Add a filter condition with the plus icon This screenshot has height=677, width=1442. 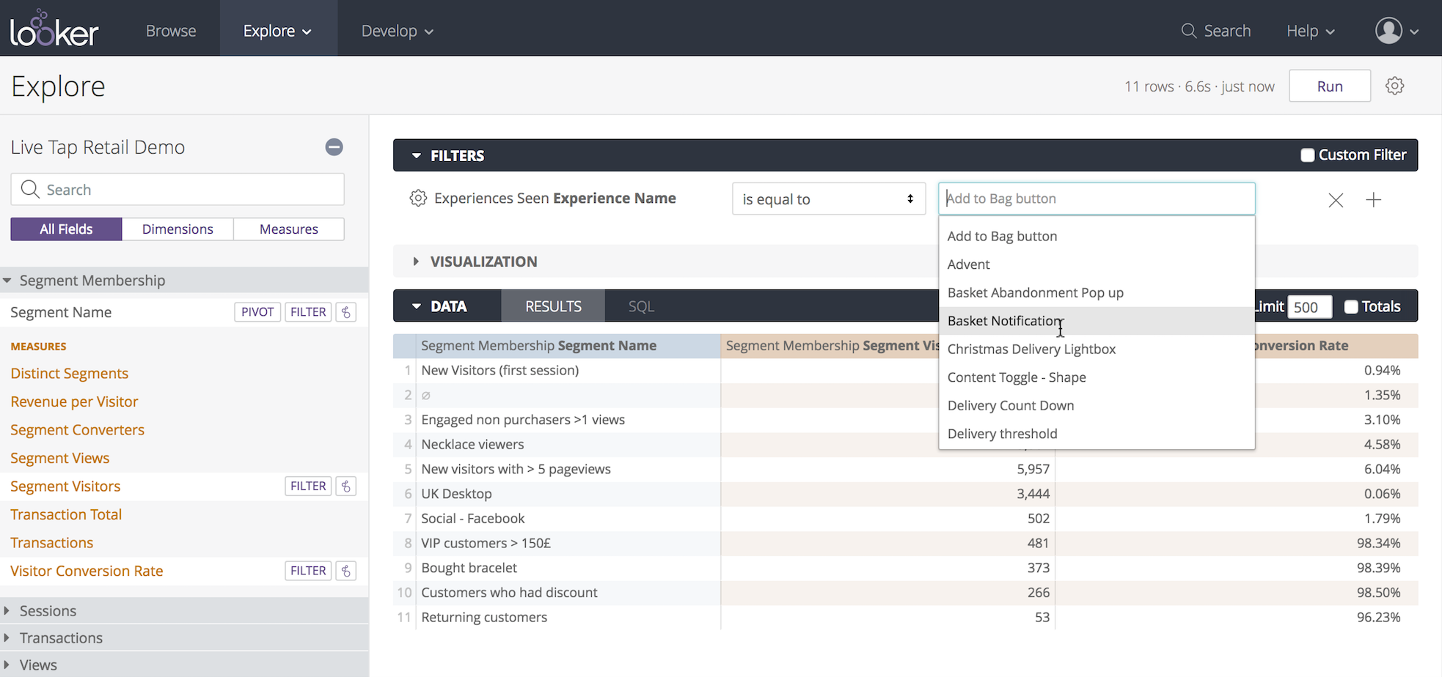[x=1374, y=199]
